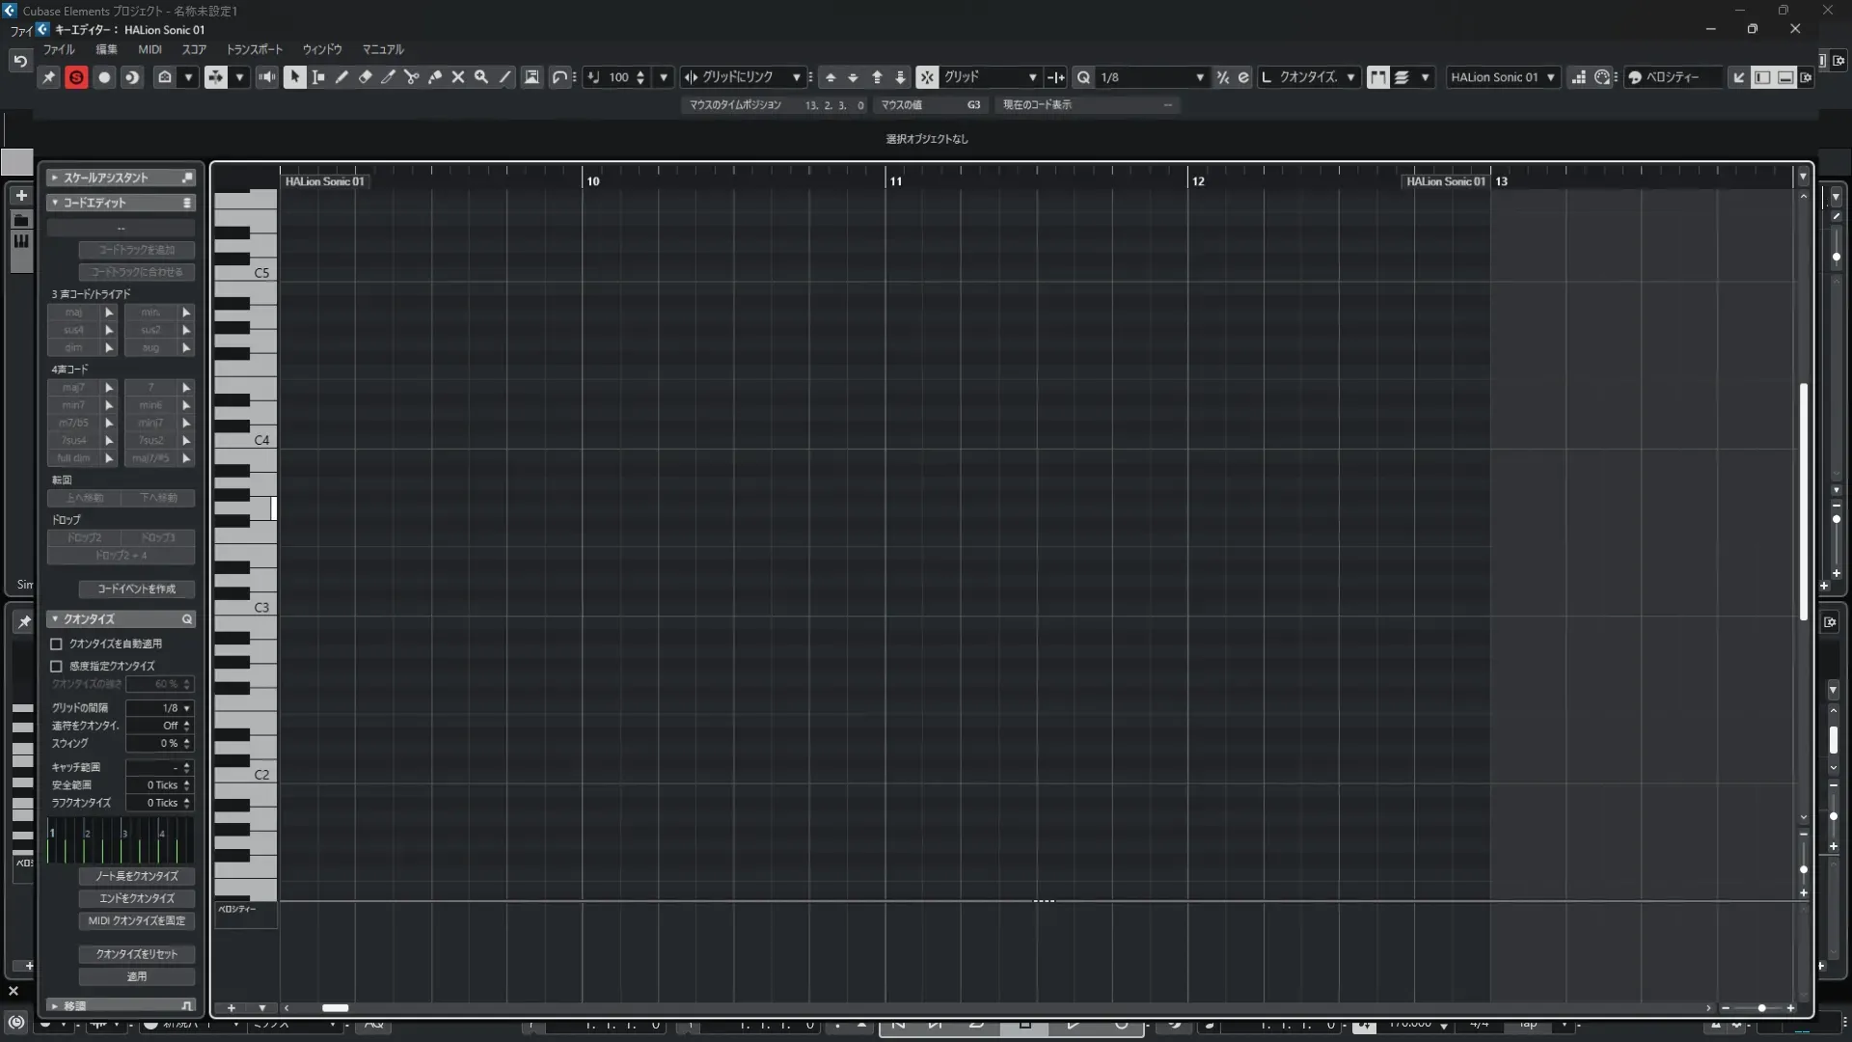Open the グリッドにリンク dropdown
Viewport: 1852px width, 1042px height.
pyautogui.click(x=743, y=77)
